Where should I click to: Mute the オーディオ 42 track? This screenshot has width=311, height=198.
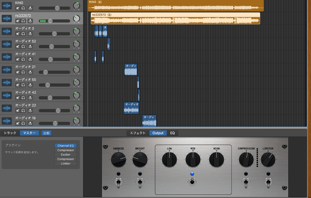coord(18,98)
